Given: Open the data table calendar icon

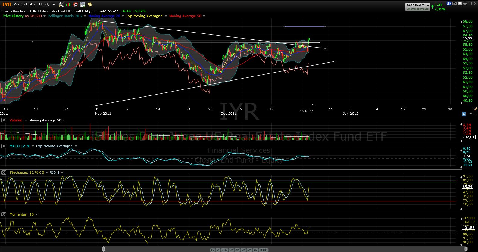Looking at the screenshot, I should click(83, 4).
